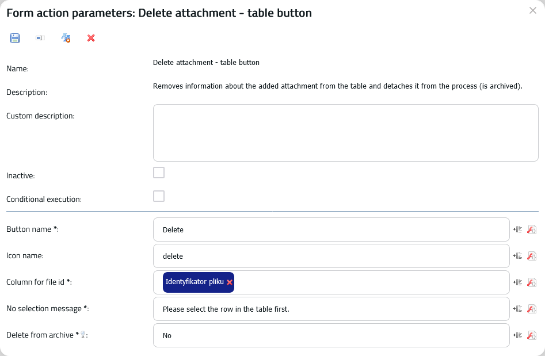Click the lightbulb hint beside Delete from archive

[x=83, y=334]
